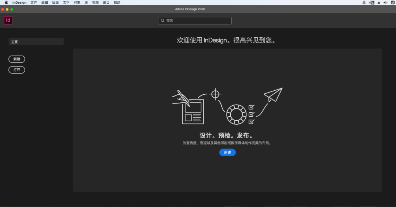
Task: Open the 文字 menu
Action: (x=66, y=3)
